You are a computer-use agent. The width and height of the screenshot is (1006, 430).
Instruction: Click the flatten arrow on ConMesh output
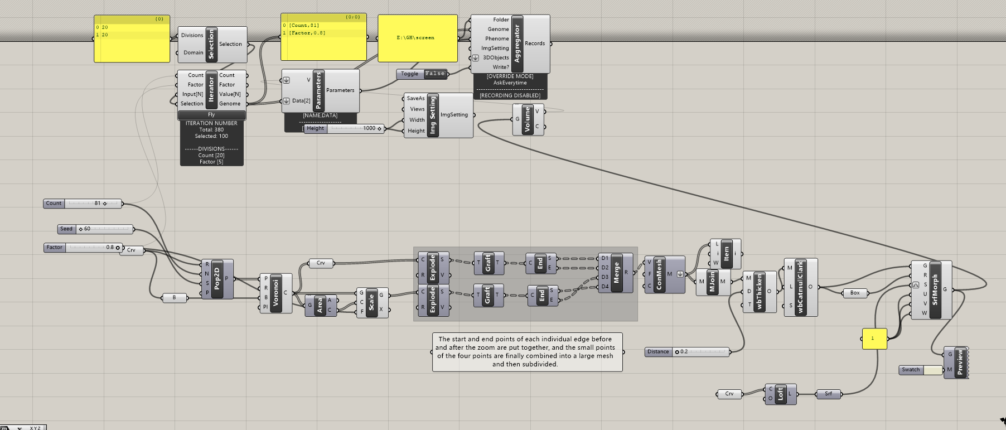pos(680,274)
